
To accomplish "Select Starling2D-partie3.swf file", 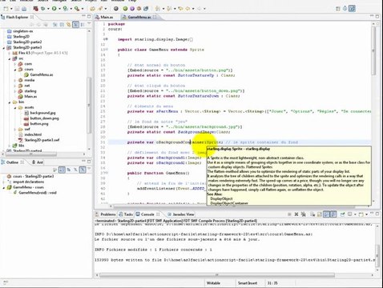I will (39, 140).
